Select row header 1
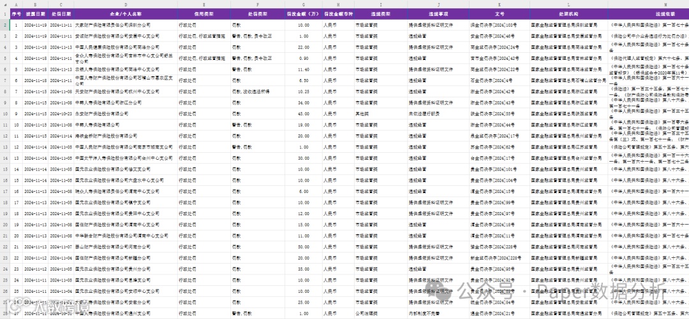The image size is (689, 319). click(x=4, y=13)
